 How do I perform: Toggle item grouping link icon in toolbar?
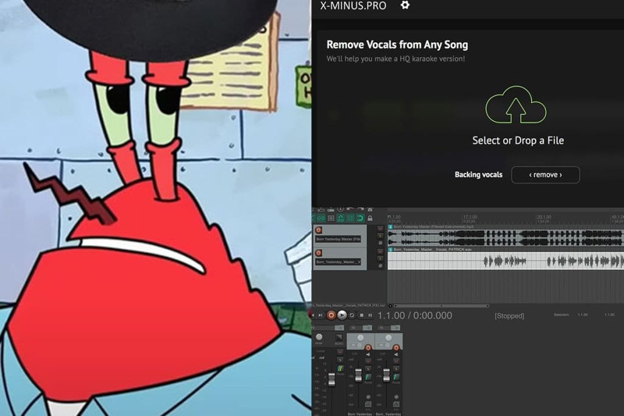(x=321, y=218)
